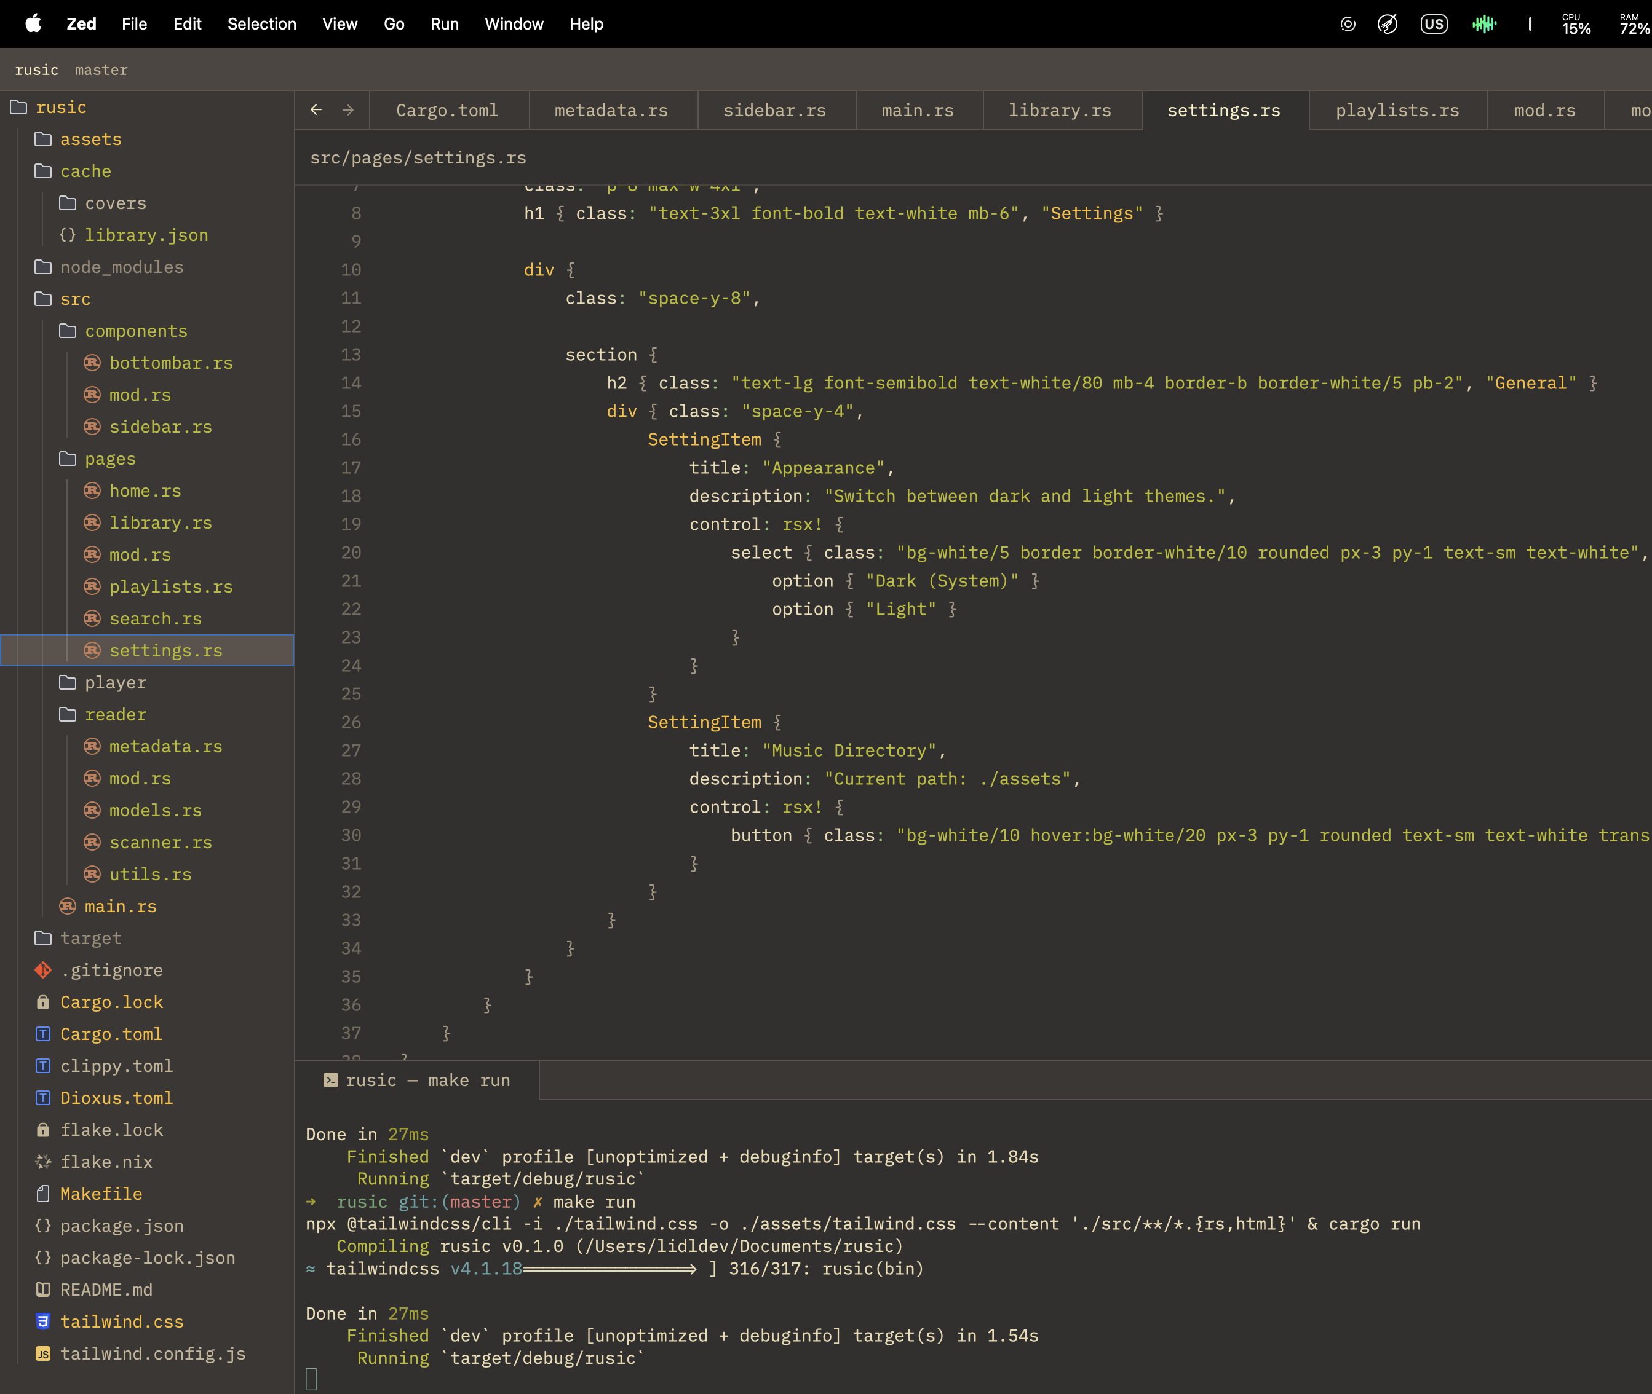Click the audio waveform menu bar icon

1483,24
